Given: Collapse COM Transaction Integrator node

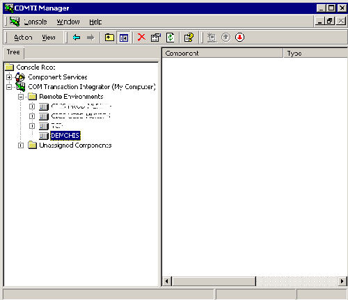Looking at the screenshot, I should (x=9, y=87).
